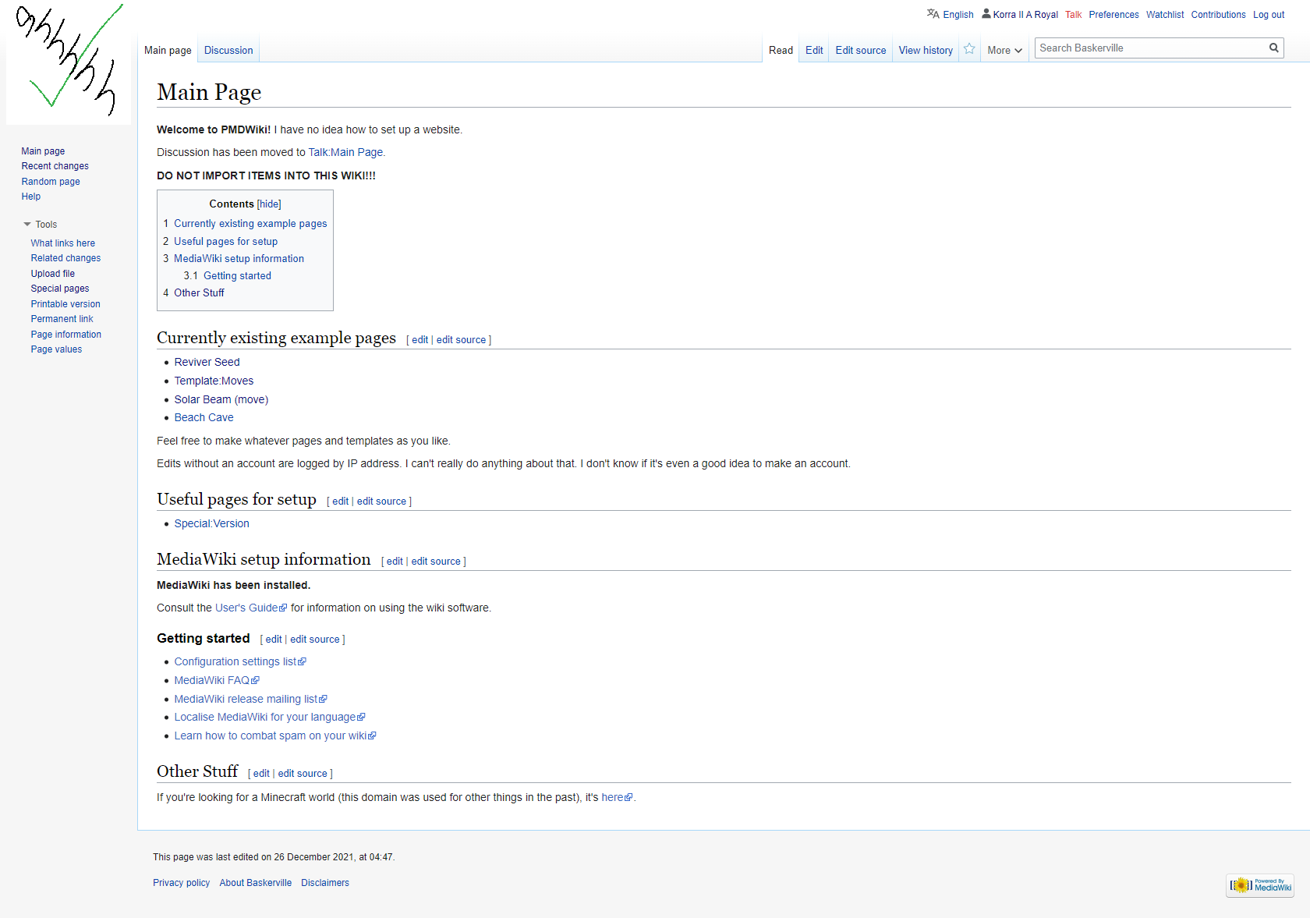Open the Reviver Seed page link
1310x918 pixels.
tap(207, 362)
